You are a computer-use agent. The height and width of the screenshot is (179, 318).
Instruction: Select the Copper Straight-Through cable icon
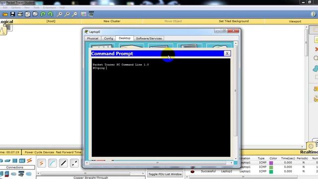[64, 163]
